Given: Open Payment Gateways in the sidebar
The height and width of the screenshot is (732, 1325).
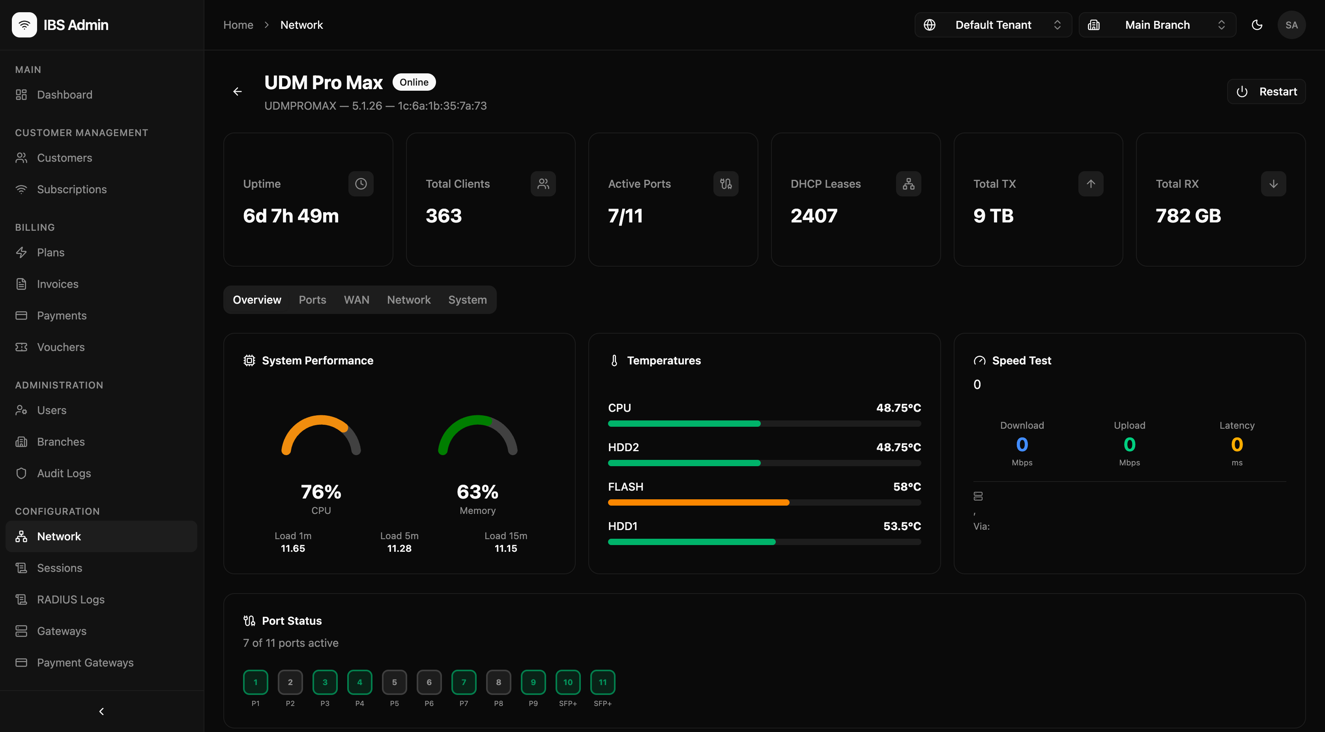Looking at the screenshot, I should [101, 663].
